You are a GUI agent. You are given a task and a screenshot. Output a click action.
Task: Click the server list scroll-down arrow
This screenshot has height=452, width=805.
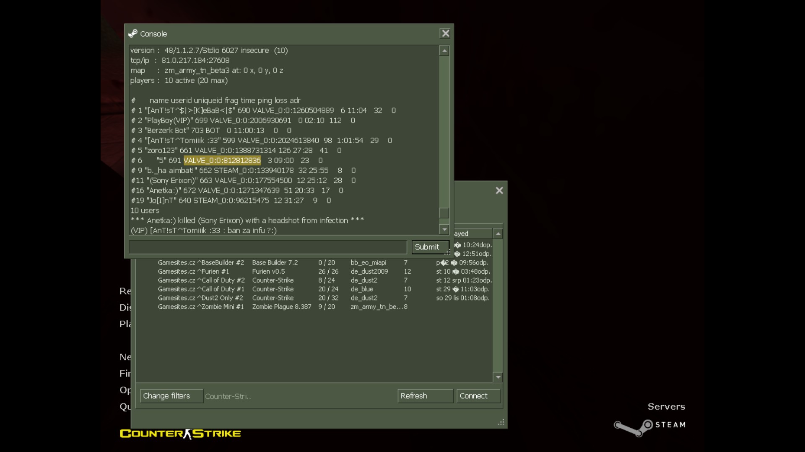pyautogui.click(x=498, y=377)
